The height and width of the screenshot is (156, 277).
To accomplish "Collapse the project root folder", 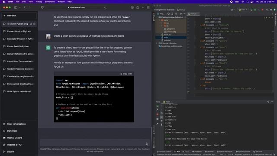I will pyautogui.click(x=157, y=17).
